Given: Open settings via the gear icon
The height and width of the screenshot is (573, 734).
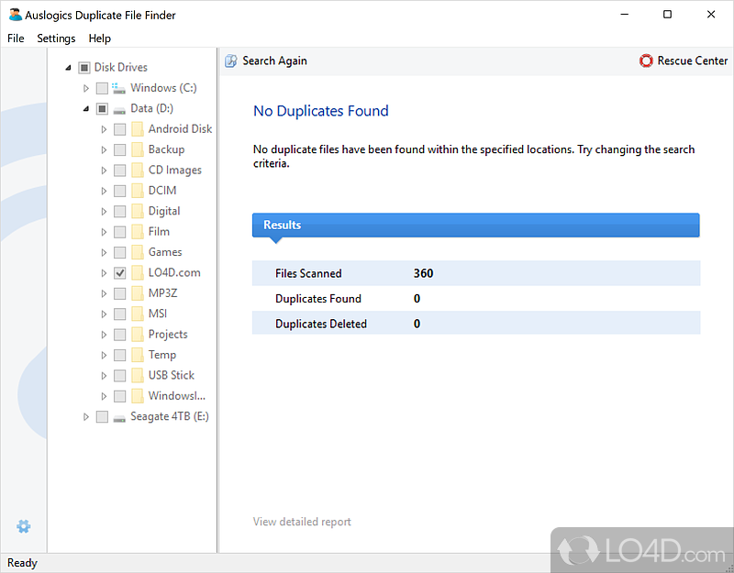Looking at the screenshot, I should (x=24, y=526).
